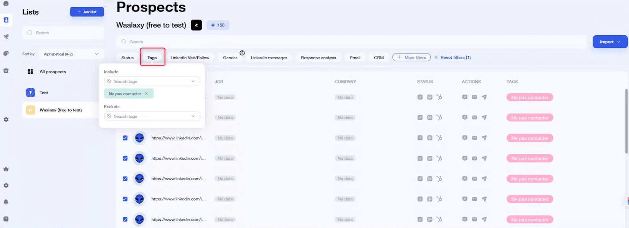The height and width of the screenshot is (228, 629).
Task: Open the Response analysis filter tab
Action: (318, 58)
